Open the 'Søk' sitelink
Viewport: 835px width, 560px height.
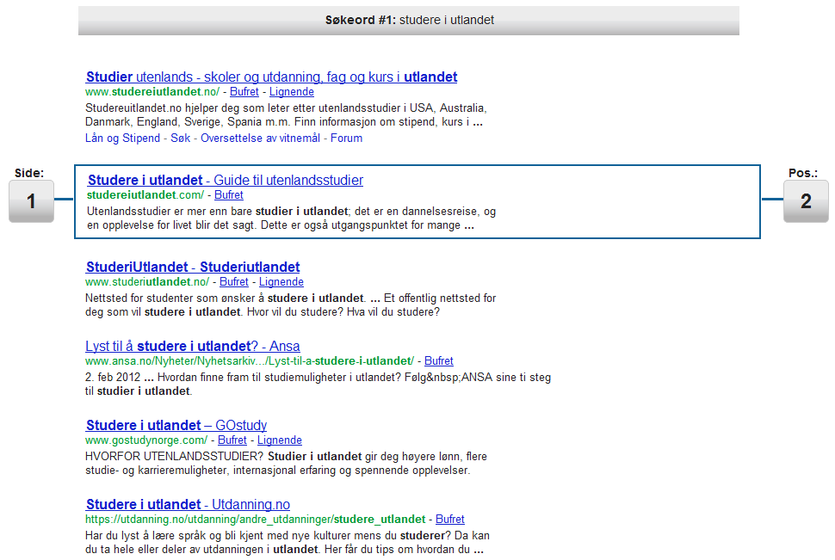pos(181,138)
